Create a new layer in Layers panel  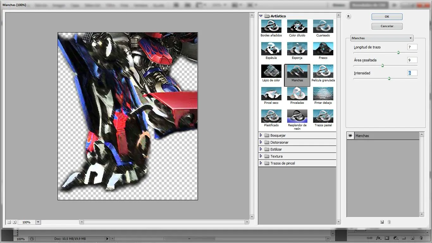click(x=412, y=238)
